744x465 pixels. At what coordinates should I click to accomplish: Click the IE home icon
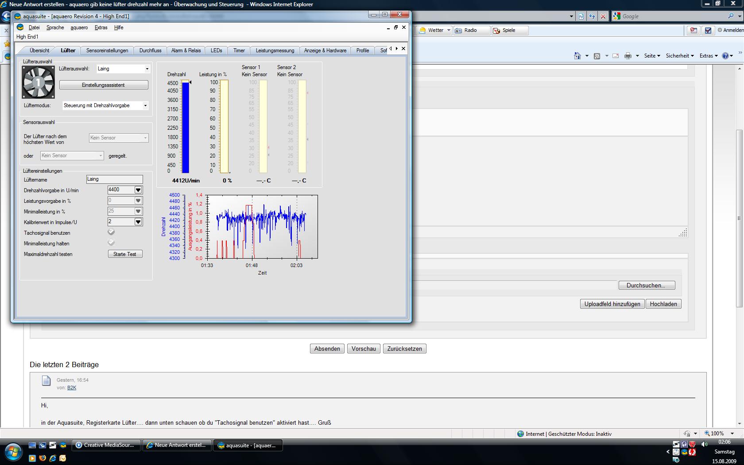click(577, 56)
